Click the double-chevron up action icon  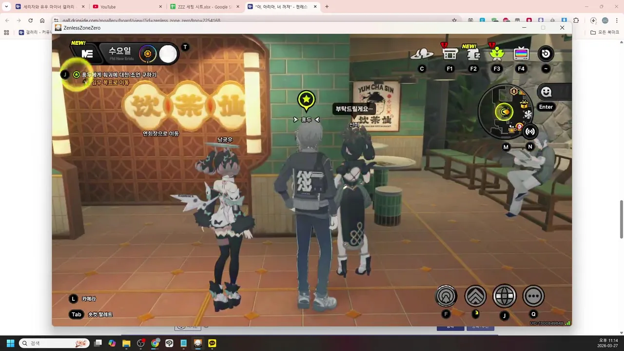[x=475, y=295]
